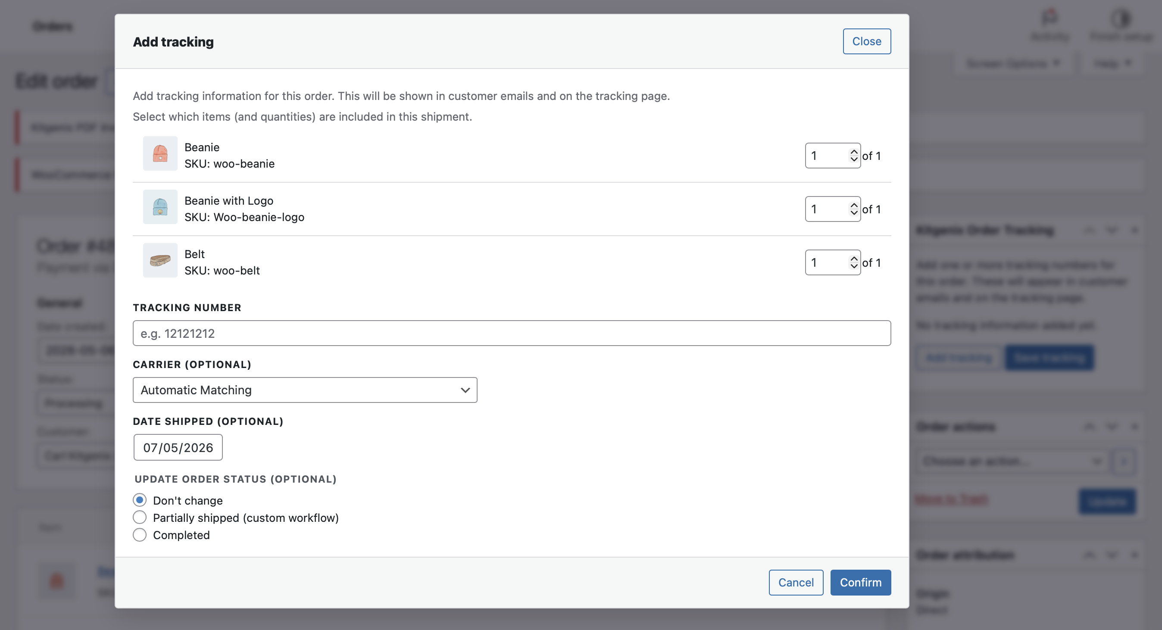Click the Beanie product thumbnail

(160, 153)
